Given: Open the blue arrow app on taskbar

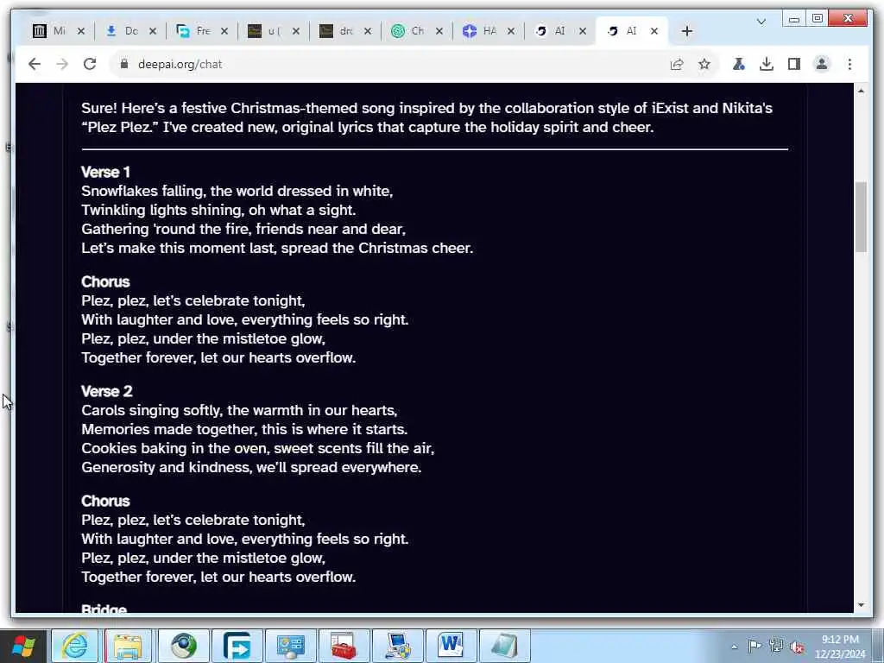Looking at the screenshot, I should coord(237,646).
